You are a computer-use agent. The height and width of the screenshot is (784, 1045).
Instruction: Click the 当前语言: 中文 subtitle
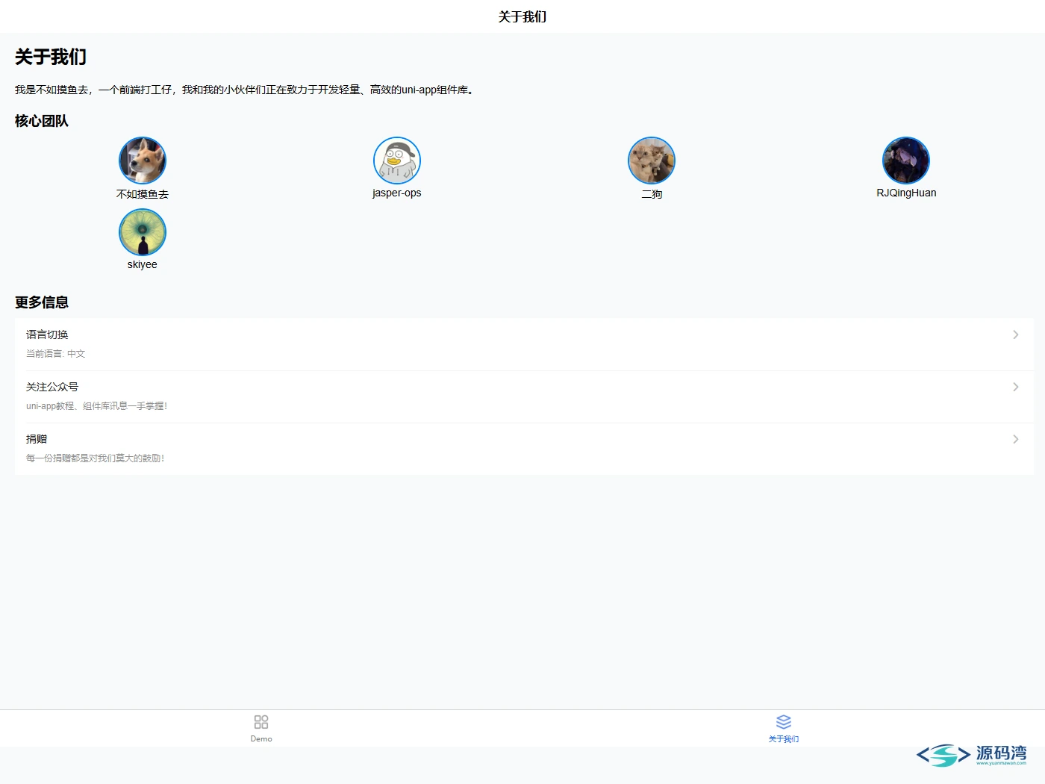pos(56,354)
